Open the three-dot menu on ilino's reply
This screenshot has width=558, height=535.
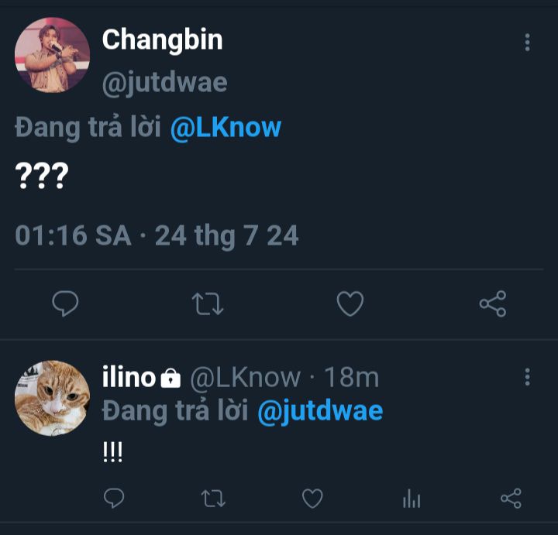pos(527,377)
